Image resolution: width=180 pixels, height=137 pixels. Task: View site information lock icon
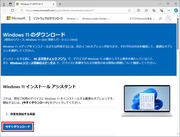(x=22, y=10)
